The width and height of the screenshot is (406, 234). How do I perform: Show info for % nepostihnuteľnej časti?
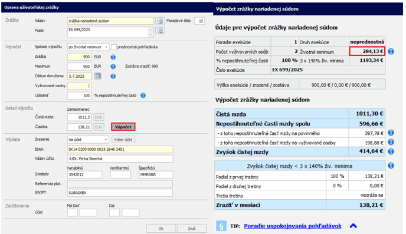143,95
